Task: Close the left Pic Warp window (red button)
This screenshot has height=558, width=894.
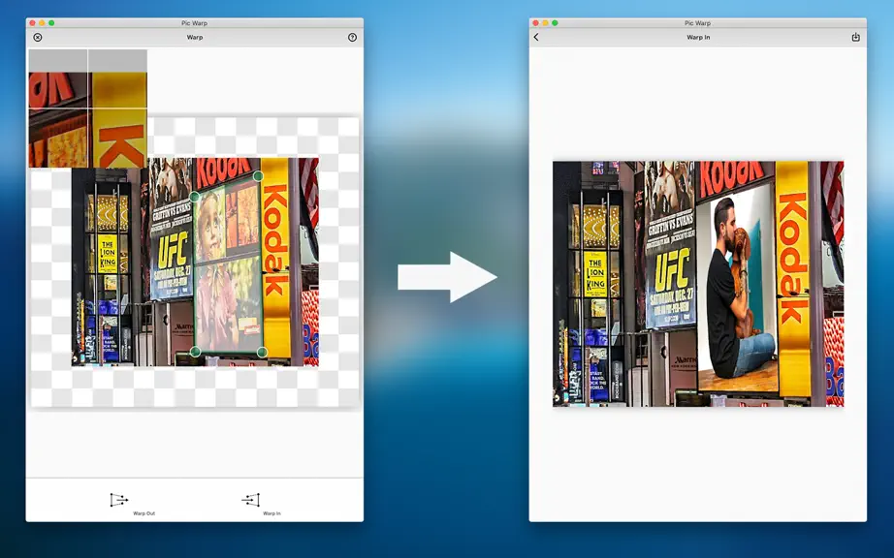Action: 33,23
